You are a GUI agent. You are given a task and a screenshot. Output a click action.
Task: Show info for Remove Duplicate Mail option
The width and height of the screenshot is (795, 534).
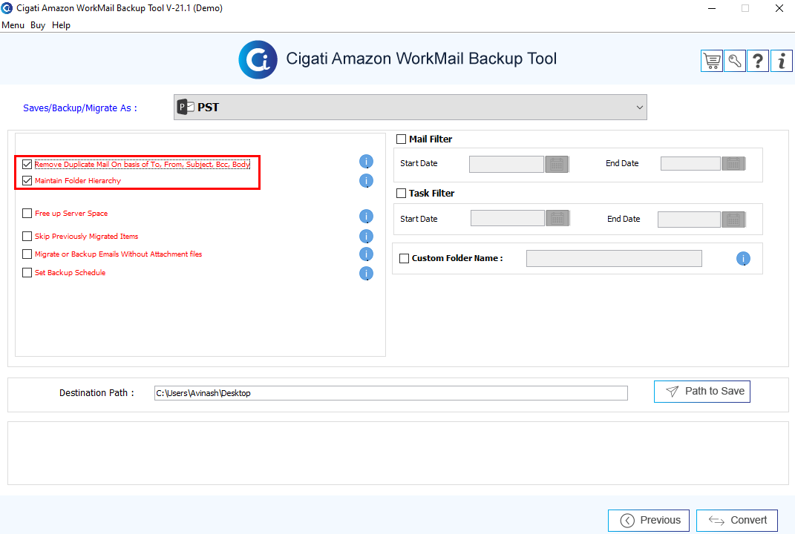click(366, 162)
